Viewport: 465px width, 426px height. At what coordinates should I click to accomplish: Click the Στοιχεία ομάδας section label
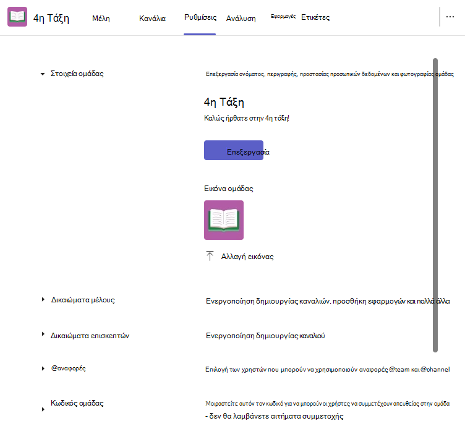(x=77, y=74)
